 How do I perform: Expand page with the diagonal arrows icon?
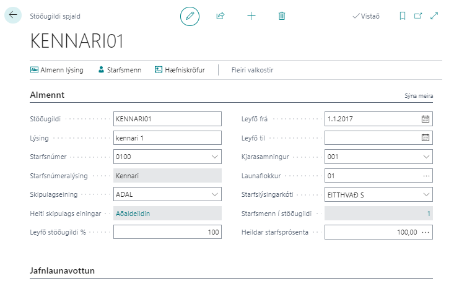click(434, 16)
